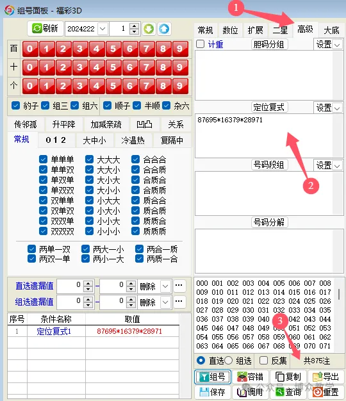This screenshot has width=346, height=401.
Task: Click the 容错 button
Action: [x=250, y=377]
